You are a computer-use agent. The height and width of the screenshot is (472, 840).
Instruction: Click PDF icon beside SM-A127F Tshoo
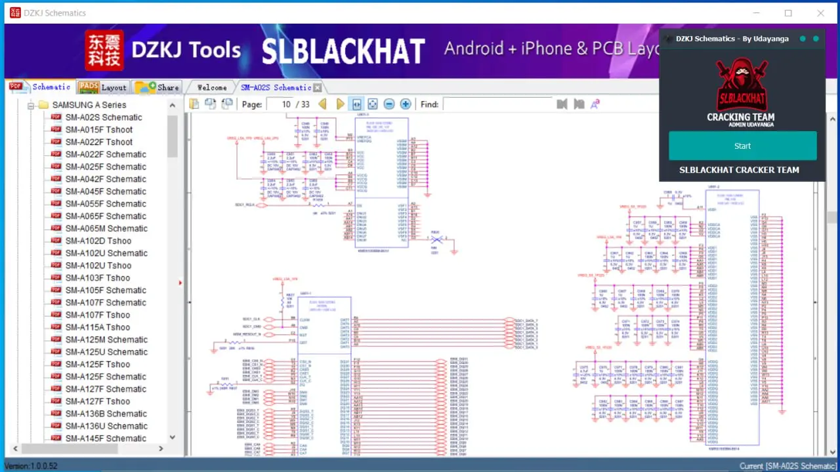56,401
